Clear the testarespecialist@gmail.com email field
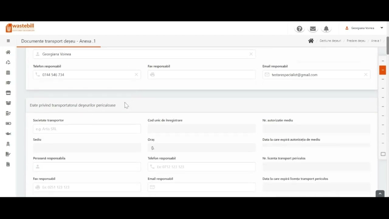The image size is (389, 219). click(x=366, y=75)
